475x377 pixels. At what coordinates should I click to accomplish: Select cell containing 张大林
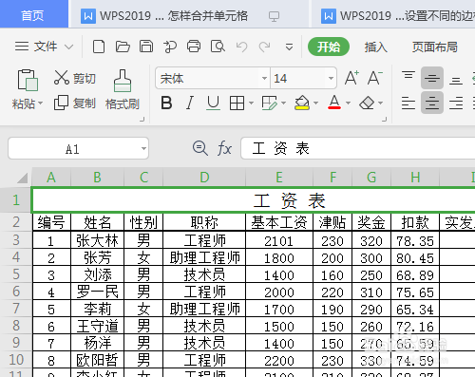[x=98, y=240]
